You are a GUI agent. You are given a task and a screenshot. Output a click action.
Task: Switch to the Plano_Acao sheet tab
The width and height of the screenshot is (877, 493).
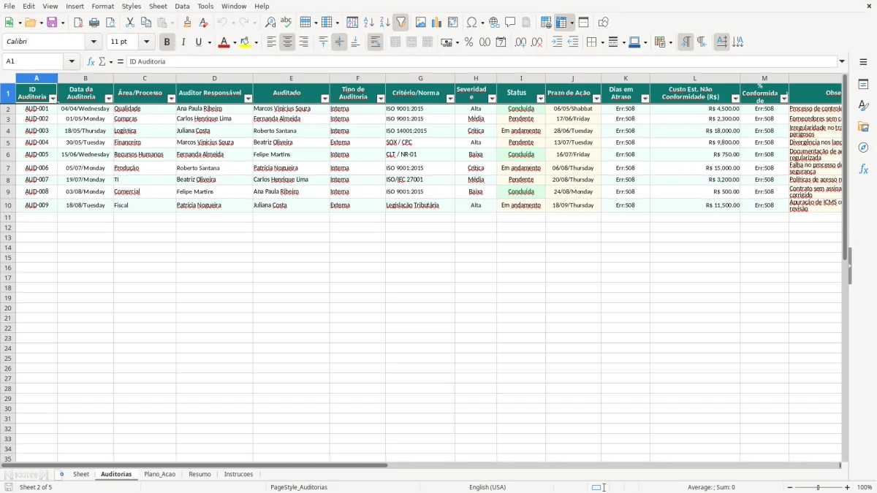coord(159,475)
